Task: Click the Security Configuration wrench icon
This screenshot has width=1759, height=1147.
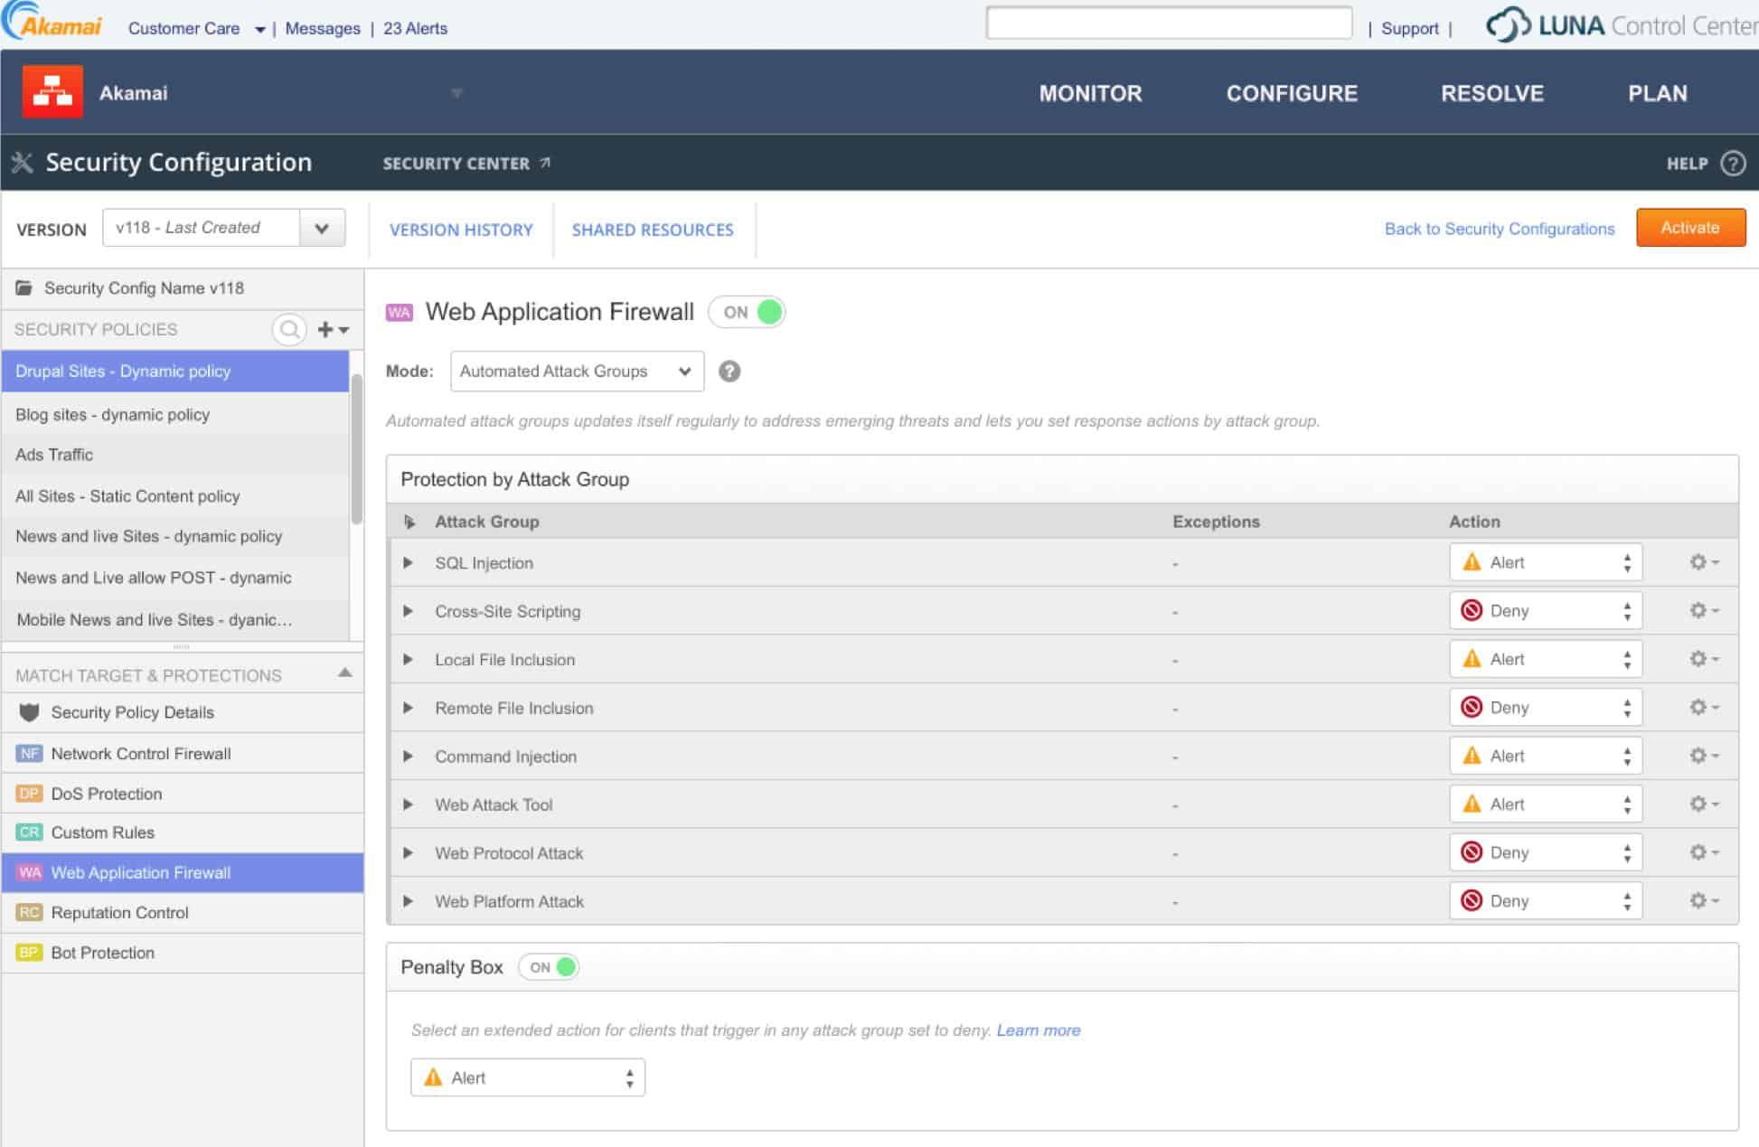Action: coord(22,163)
